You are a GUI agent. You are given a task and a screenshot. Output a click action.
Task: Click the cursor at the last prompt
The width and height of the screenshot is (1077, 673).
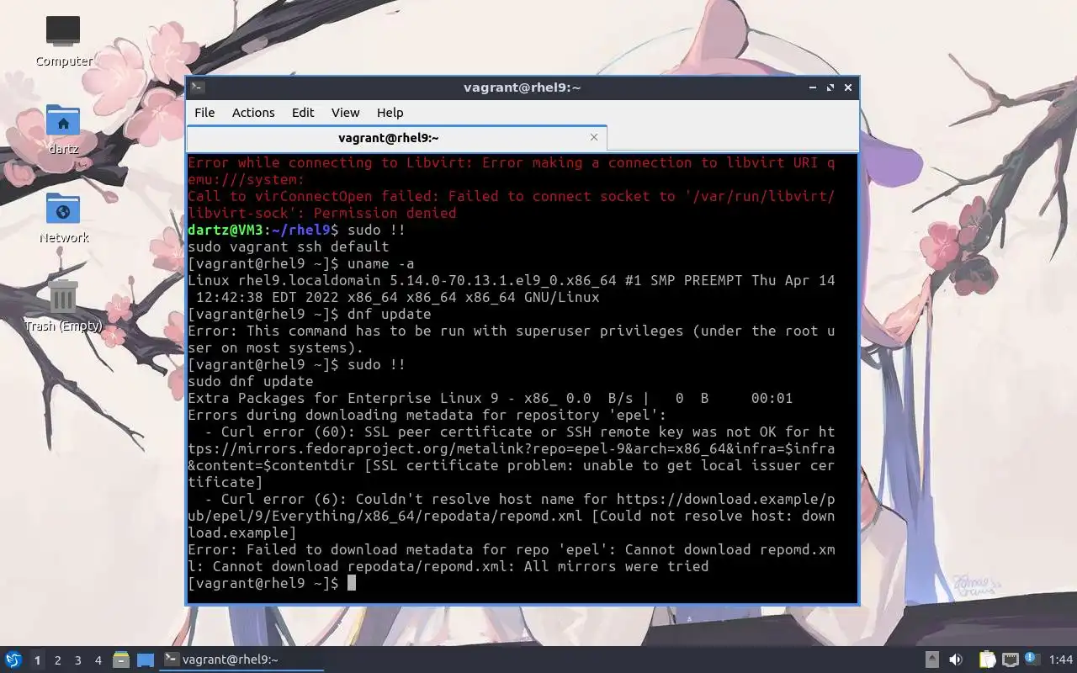352,583
